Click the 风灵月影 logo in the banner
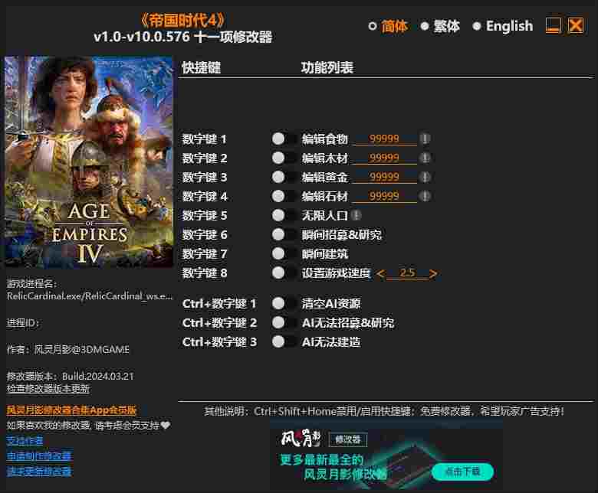 [301, 438]
